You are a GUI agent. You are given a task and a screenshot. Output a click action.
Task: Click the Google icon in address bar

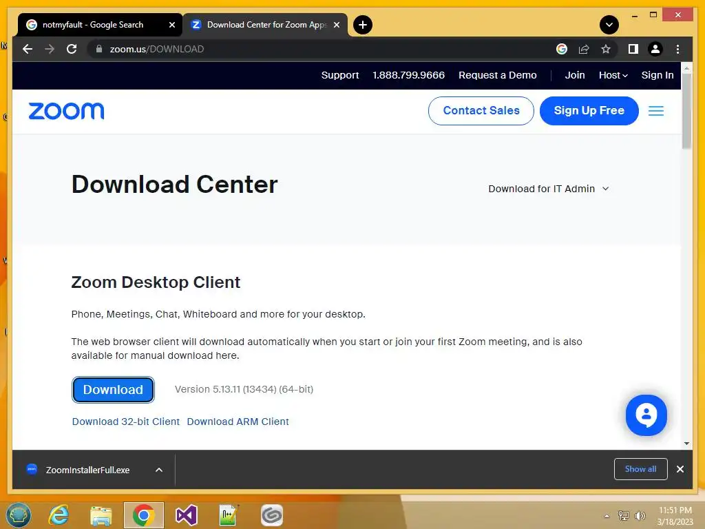point(562,49)
